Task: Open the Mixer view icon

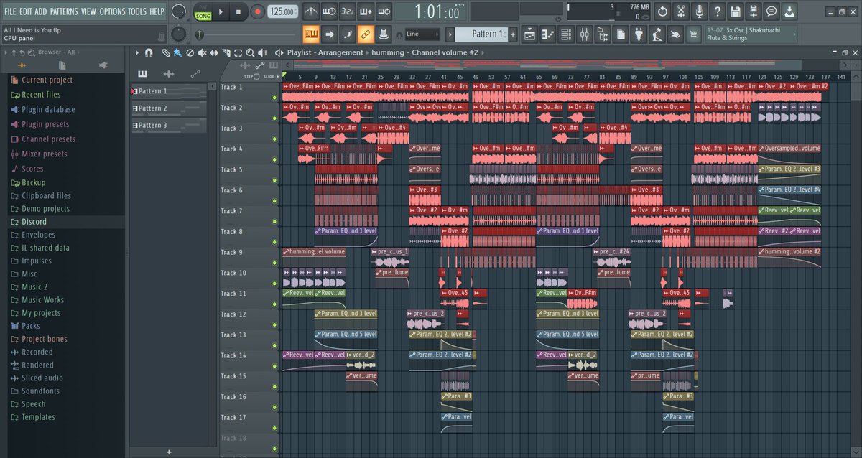Action: [x=585, y=34]
